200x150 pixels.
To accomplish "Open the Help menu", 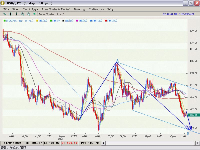I will [x=110, y=9].
